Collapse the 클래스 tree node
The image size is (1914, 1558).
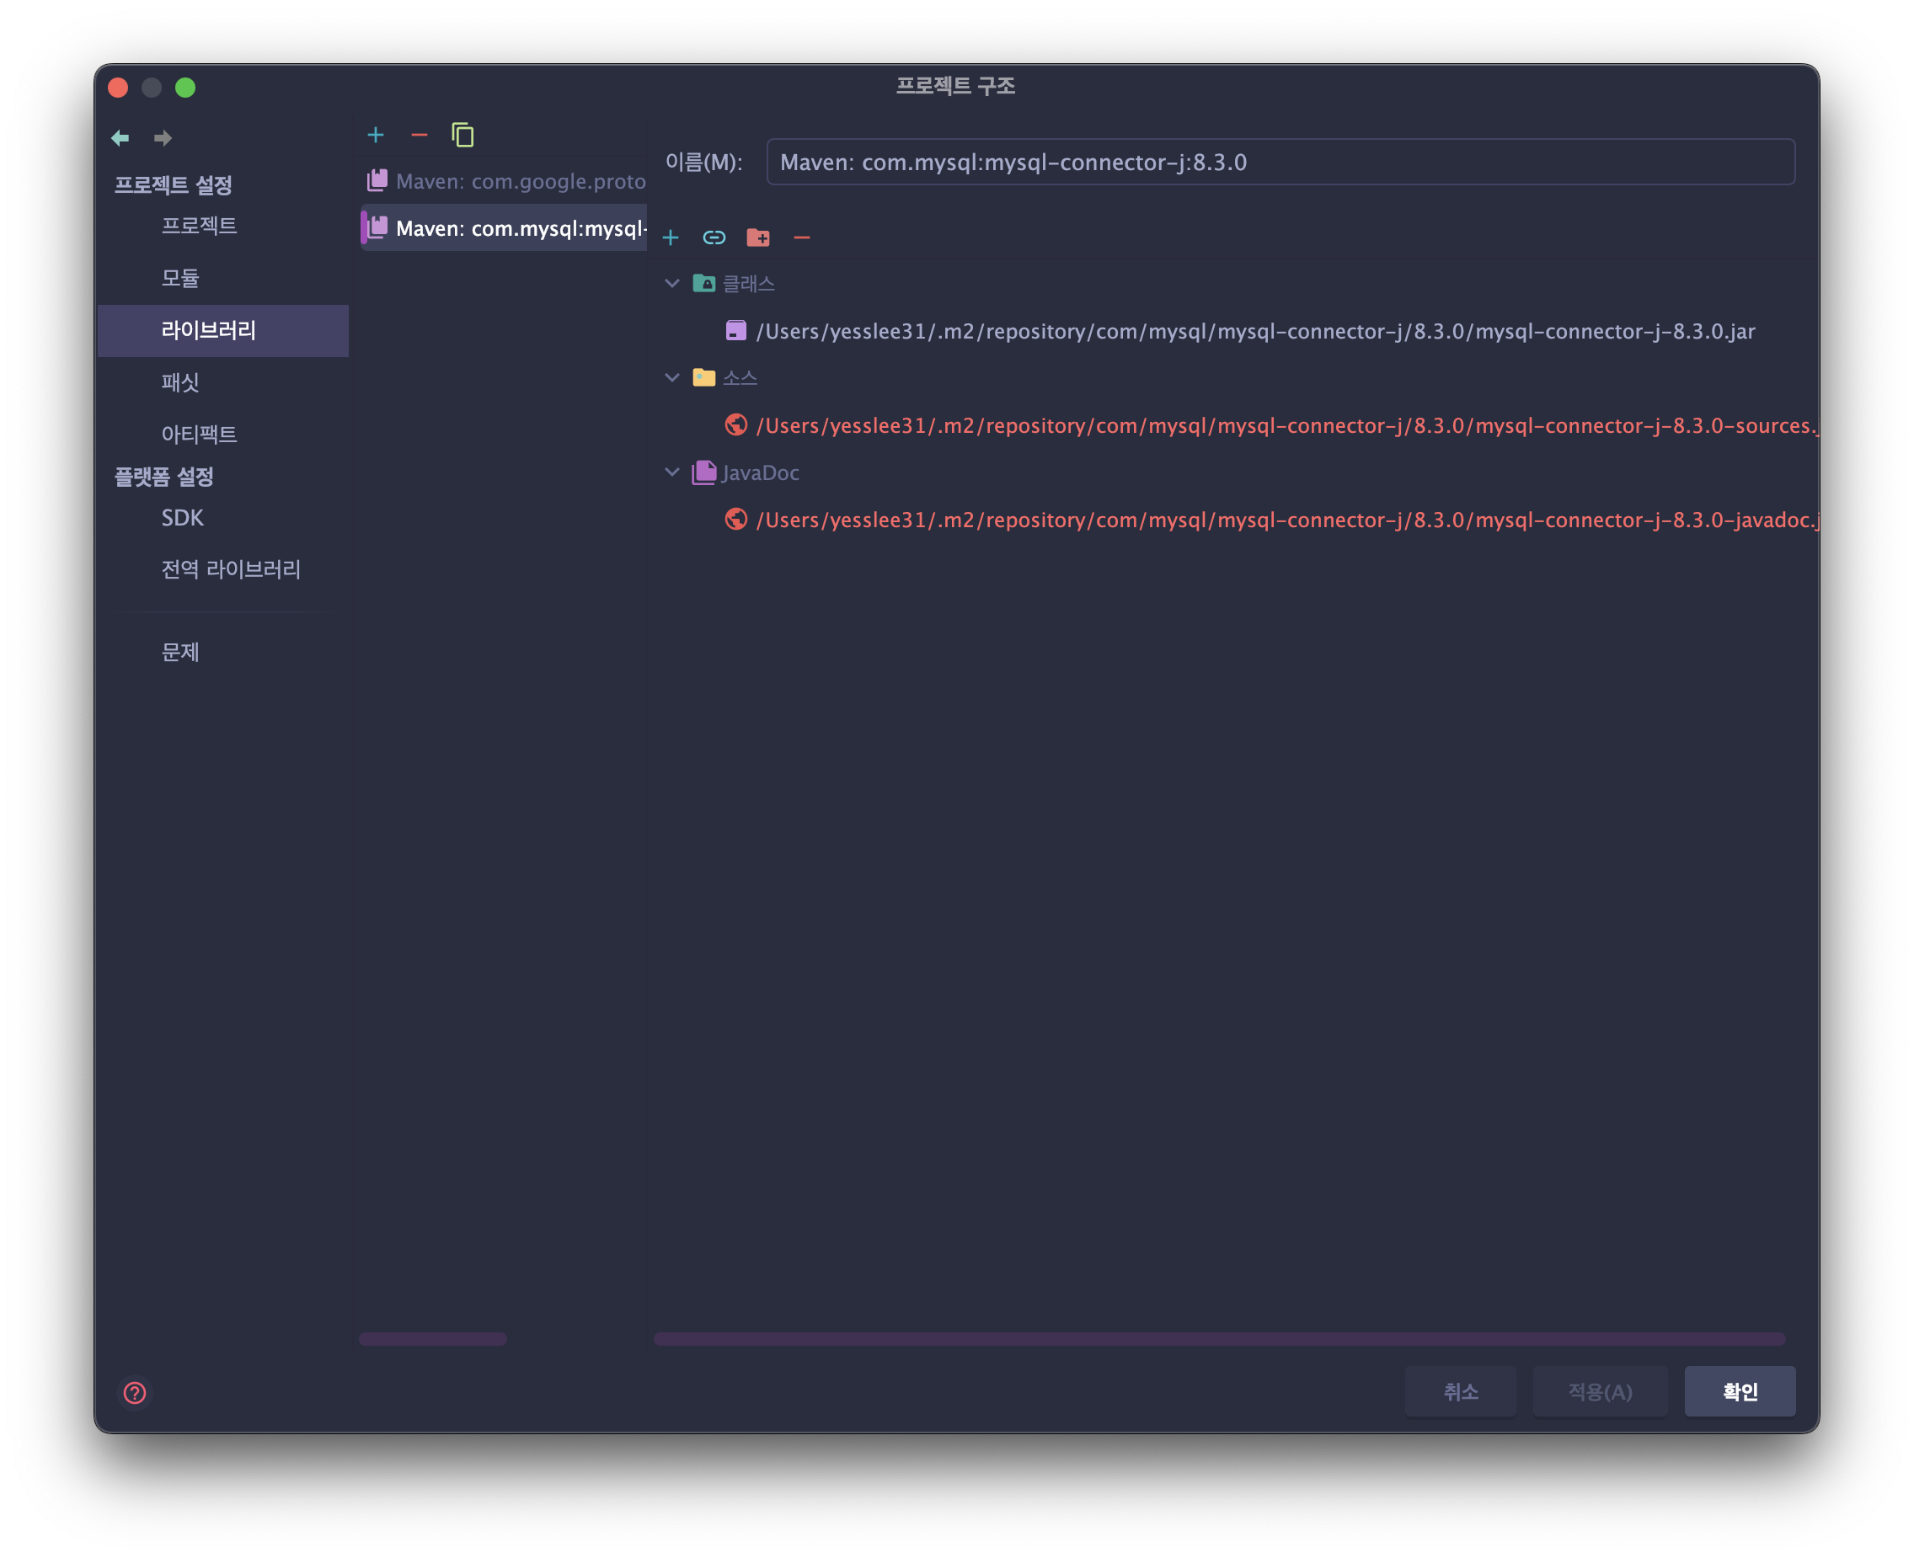(671, 284)
